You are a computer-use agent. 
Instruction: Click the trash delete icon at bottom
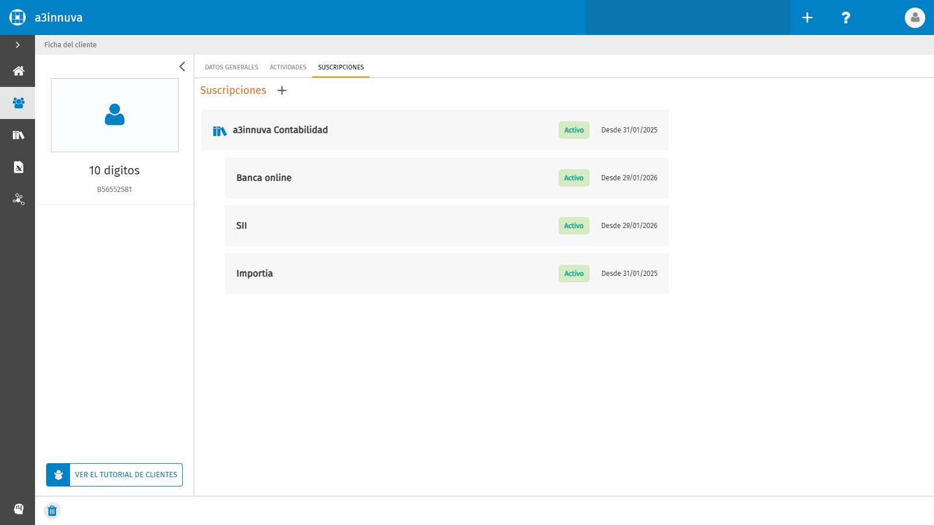pos(52,511)
